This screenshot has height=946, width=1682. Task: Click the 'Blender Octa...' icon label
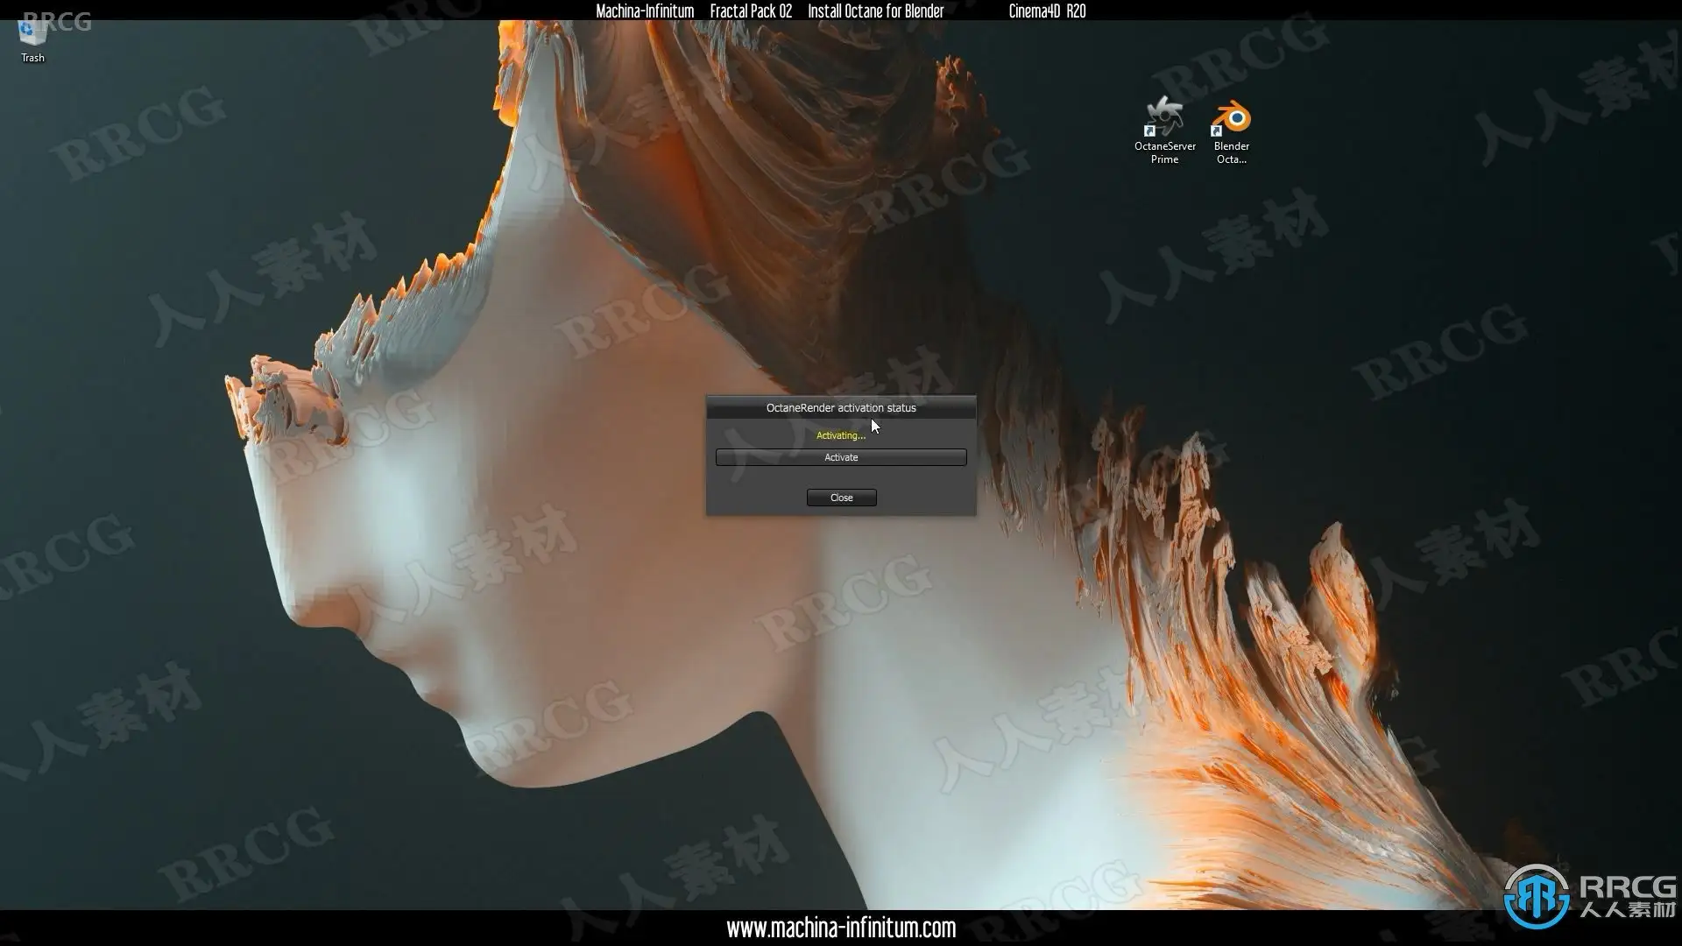[1231, 152]
